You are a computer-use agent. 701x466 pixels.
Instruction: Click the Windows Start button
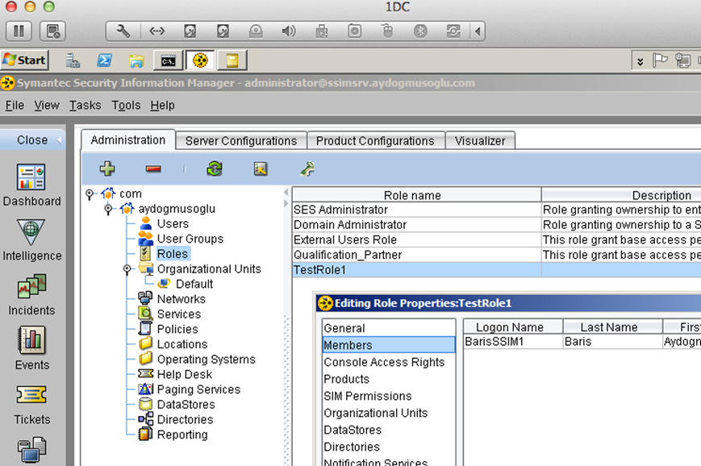24,60
